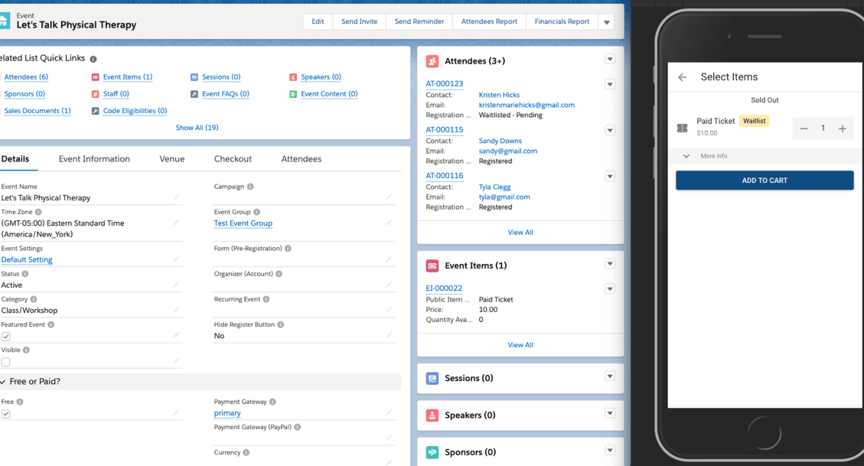Click View All in Event Items card
The width and height of the screenshot is (864, 466).
(x=520, y=345)
